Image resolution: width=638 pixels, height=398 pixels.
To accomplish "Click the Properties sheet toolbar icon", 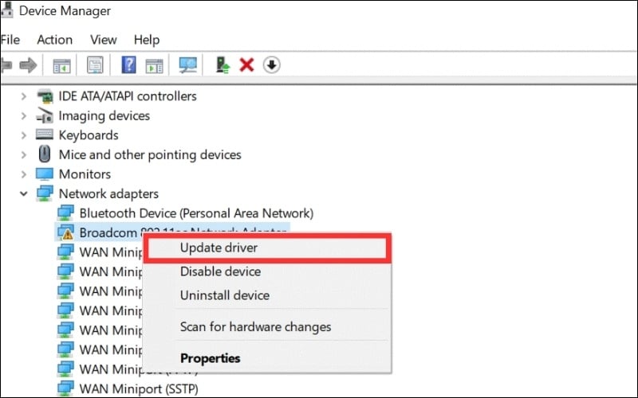I will tap(95, 65).
